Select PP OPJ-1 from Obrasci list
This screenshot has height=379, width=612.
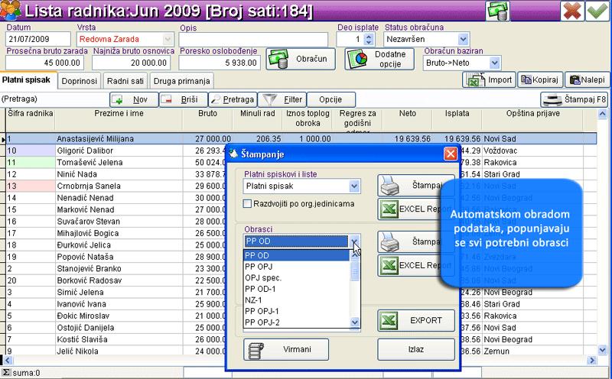point(261,311)
